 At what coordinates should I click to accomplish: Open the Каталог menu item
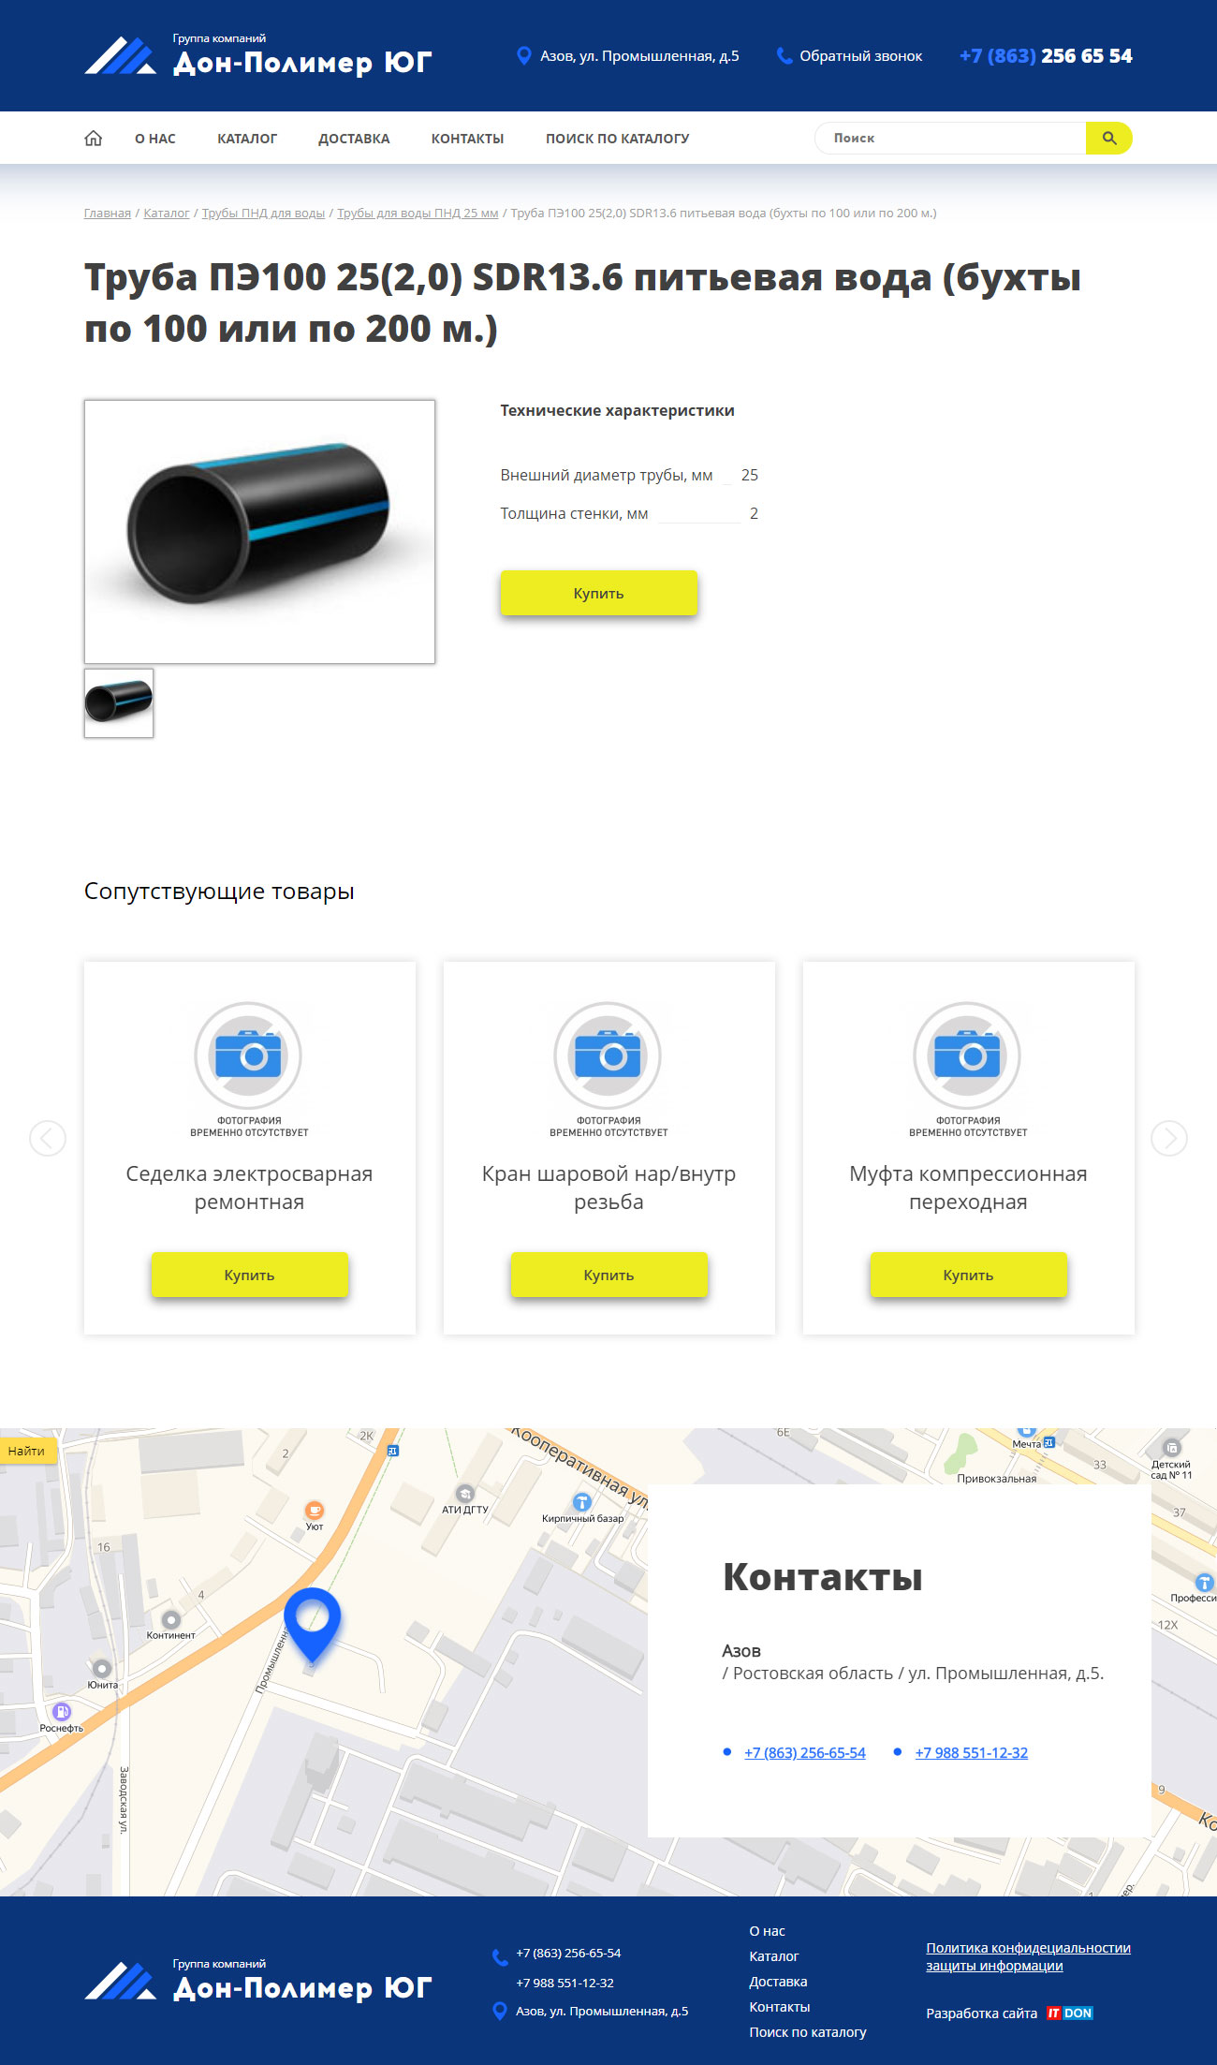tap(247, 139)
